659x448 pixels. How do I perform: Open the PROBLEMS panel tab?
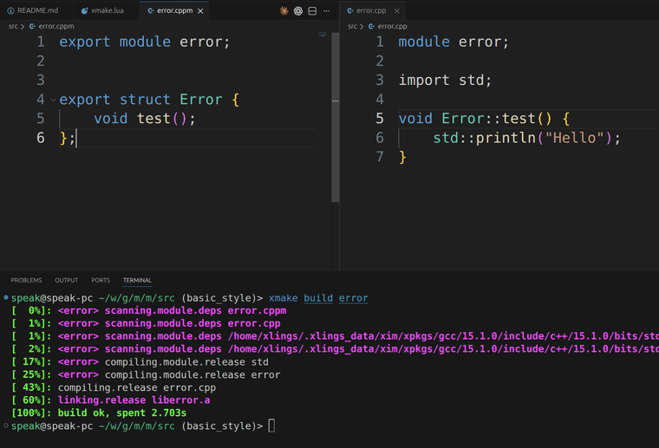(x=26, y=281)
